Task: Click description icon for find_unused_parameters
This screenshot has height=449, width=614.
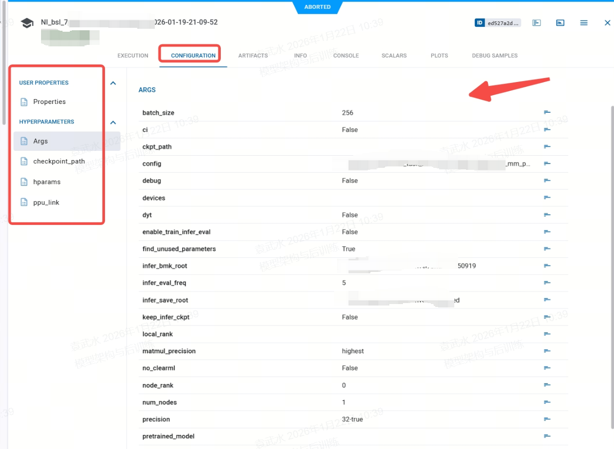Action: tap(547, 249)
